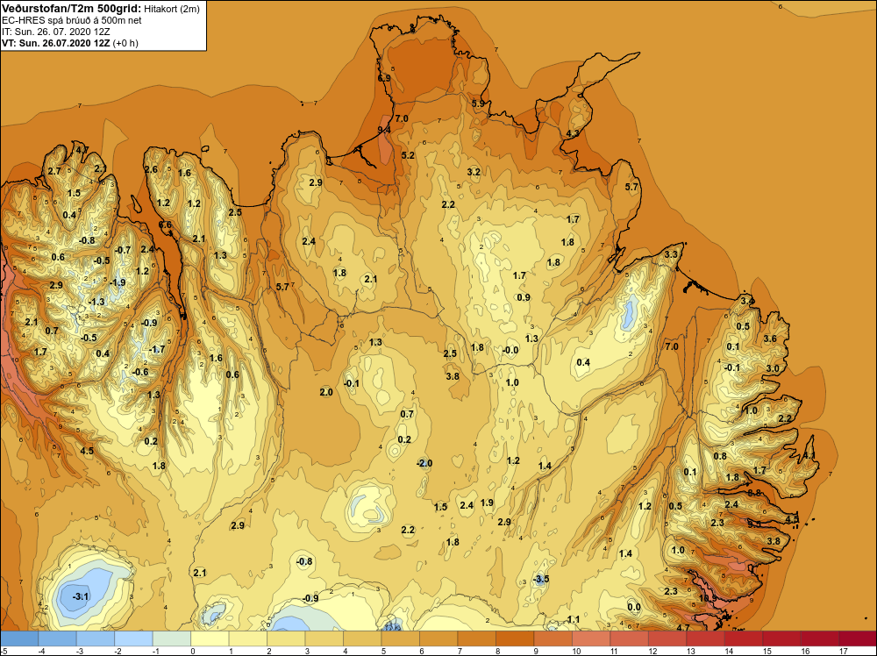Click the 3.0 temperature value in the east
Viewport: 877px width, 656px height.
click(x=773, y=368)
